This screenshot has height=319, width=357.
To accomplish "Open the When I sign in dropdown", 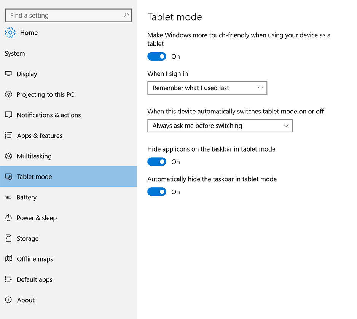I will coord(207,88).
